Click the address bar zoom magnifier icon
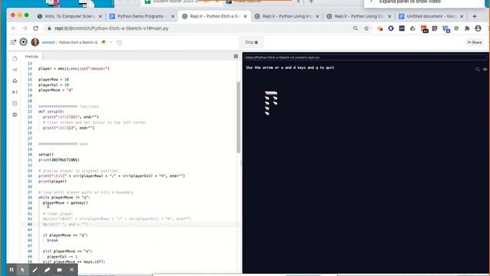The image size is (490, 276). (355, 28)
